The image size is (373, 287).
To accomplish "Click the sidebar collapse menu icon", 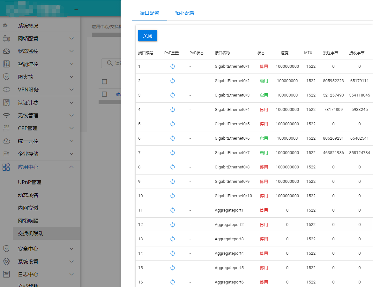I will [x=76, y=8].
